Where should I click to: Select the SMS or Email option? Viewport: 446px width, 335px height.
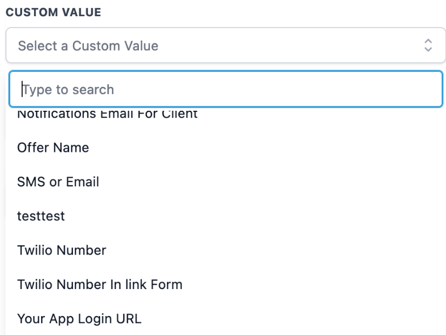(58, 182)
